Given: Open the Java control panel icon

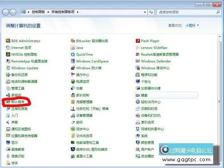Looking at the screenshot, I should coord(73,48).
